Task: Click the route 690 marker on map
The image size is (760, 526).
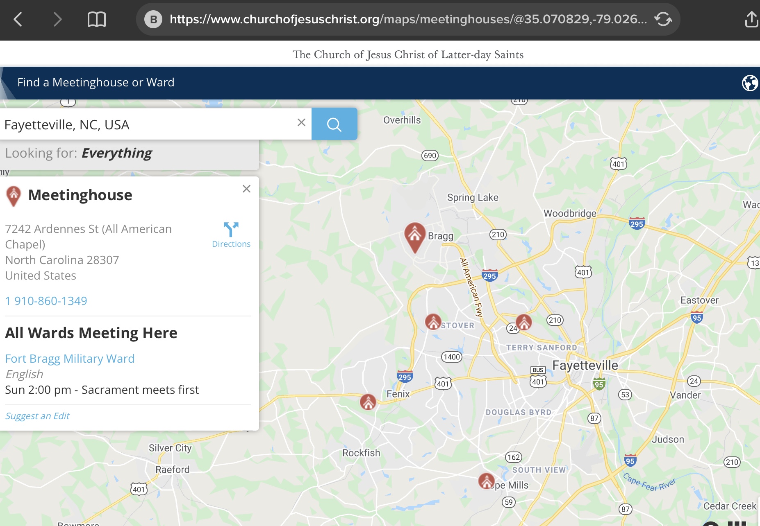Action: pos(430,156)
